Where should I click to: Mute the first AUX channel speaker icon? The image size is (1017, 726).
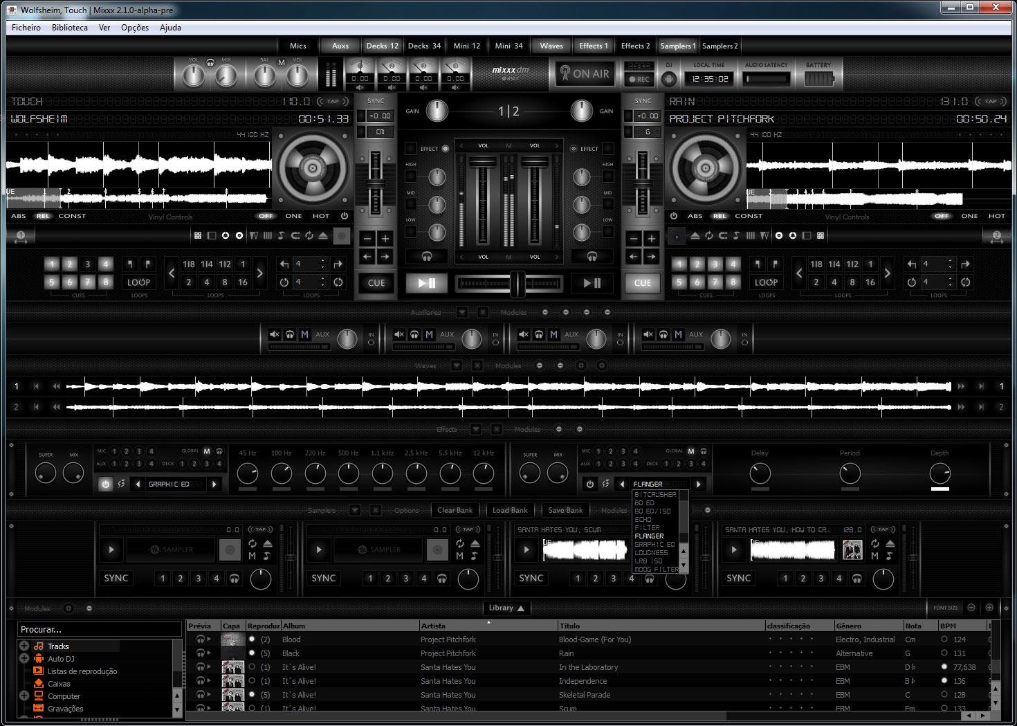[x=274, y=334]
